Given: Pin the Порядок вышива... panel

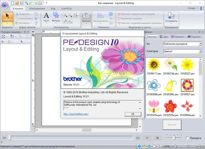Looking at the screenshot, I should (25, 32).
